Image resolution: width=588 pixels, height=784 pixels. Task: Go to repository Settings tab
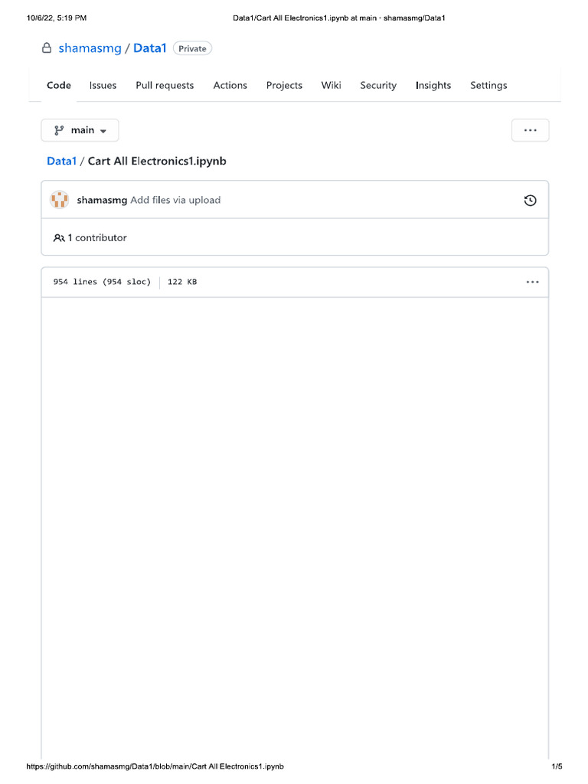[488, 86]
